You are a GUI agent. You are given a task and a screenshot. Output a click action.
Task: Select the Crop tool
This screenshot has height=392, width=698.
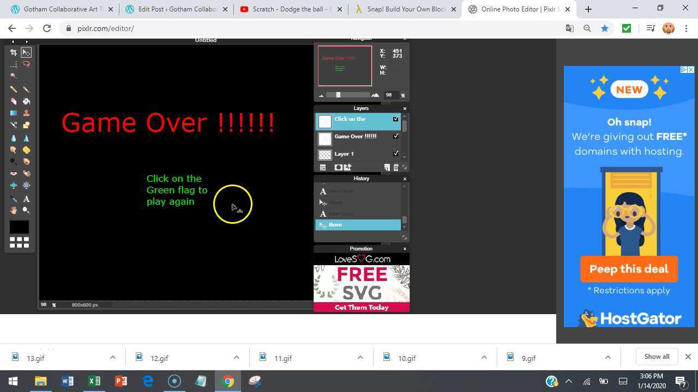pyautogui.click(x=14, y=52)
